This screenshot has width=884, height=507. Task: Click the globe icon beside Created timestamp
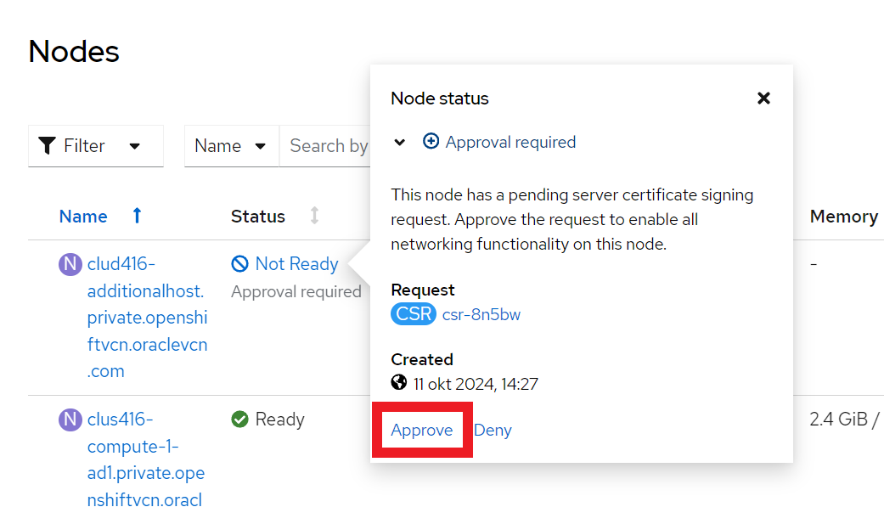click(398, 382)
